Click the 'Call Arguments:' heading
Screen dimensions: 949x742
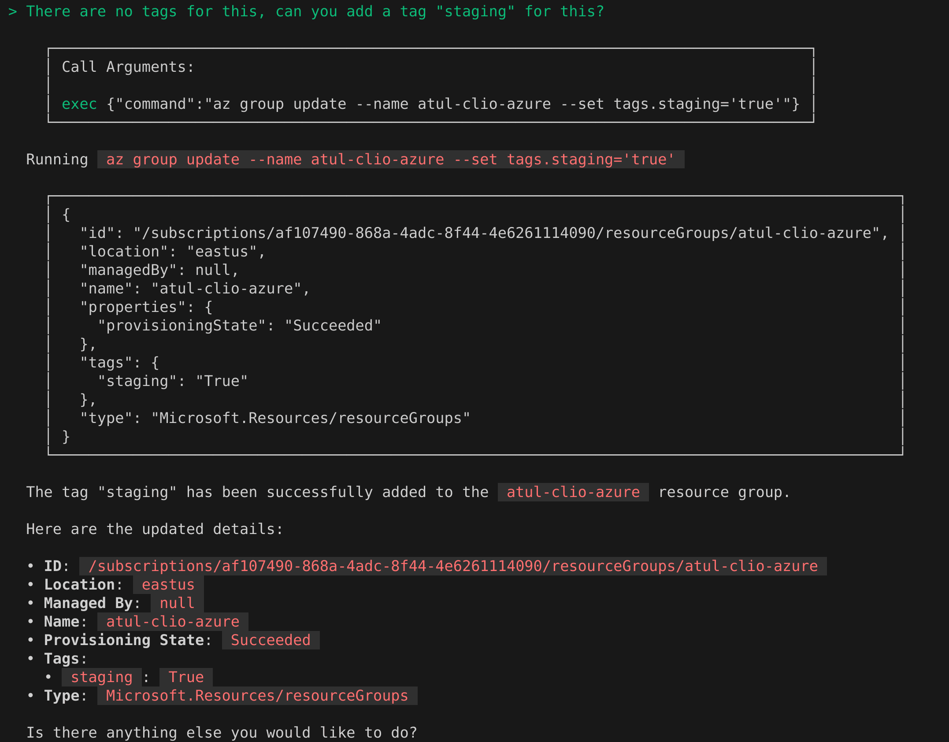tap(128, 67)
